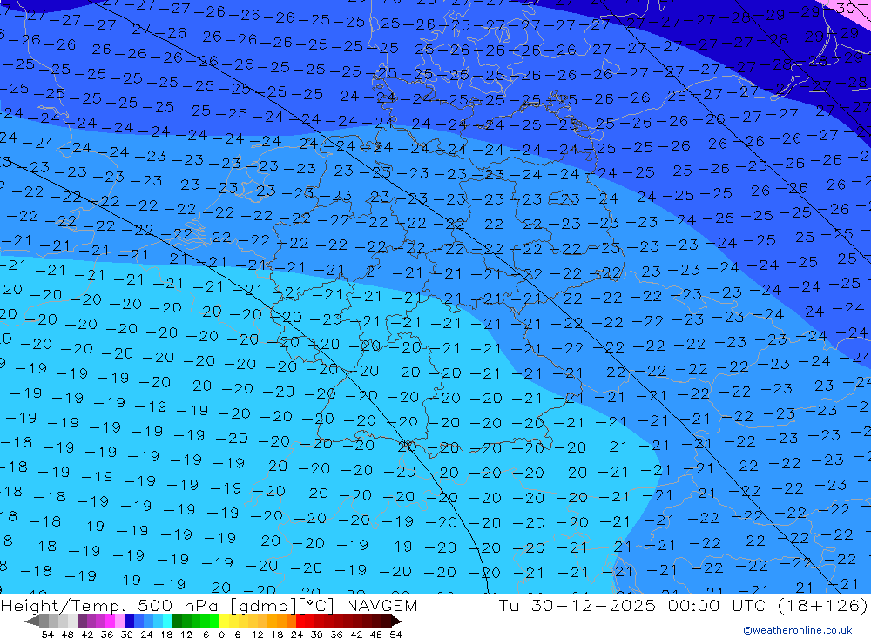The height and width of the screenshot is (638, 871).
Task: Click the '-54' legend scale label
Action: (44, 635)
